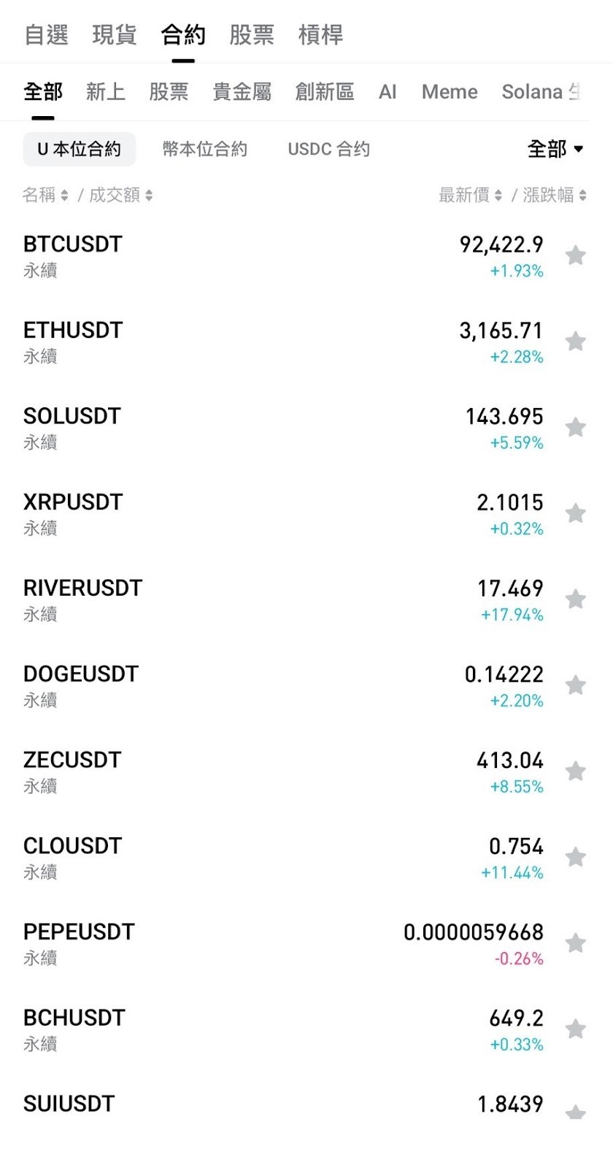Mark RIVERUSDT as favorite with star
This screenshot has height=1168, width=613.
pos(576,599)
